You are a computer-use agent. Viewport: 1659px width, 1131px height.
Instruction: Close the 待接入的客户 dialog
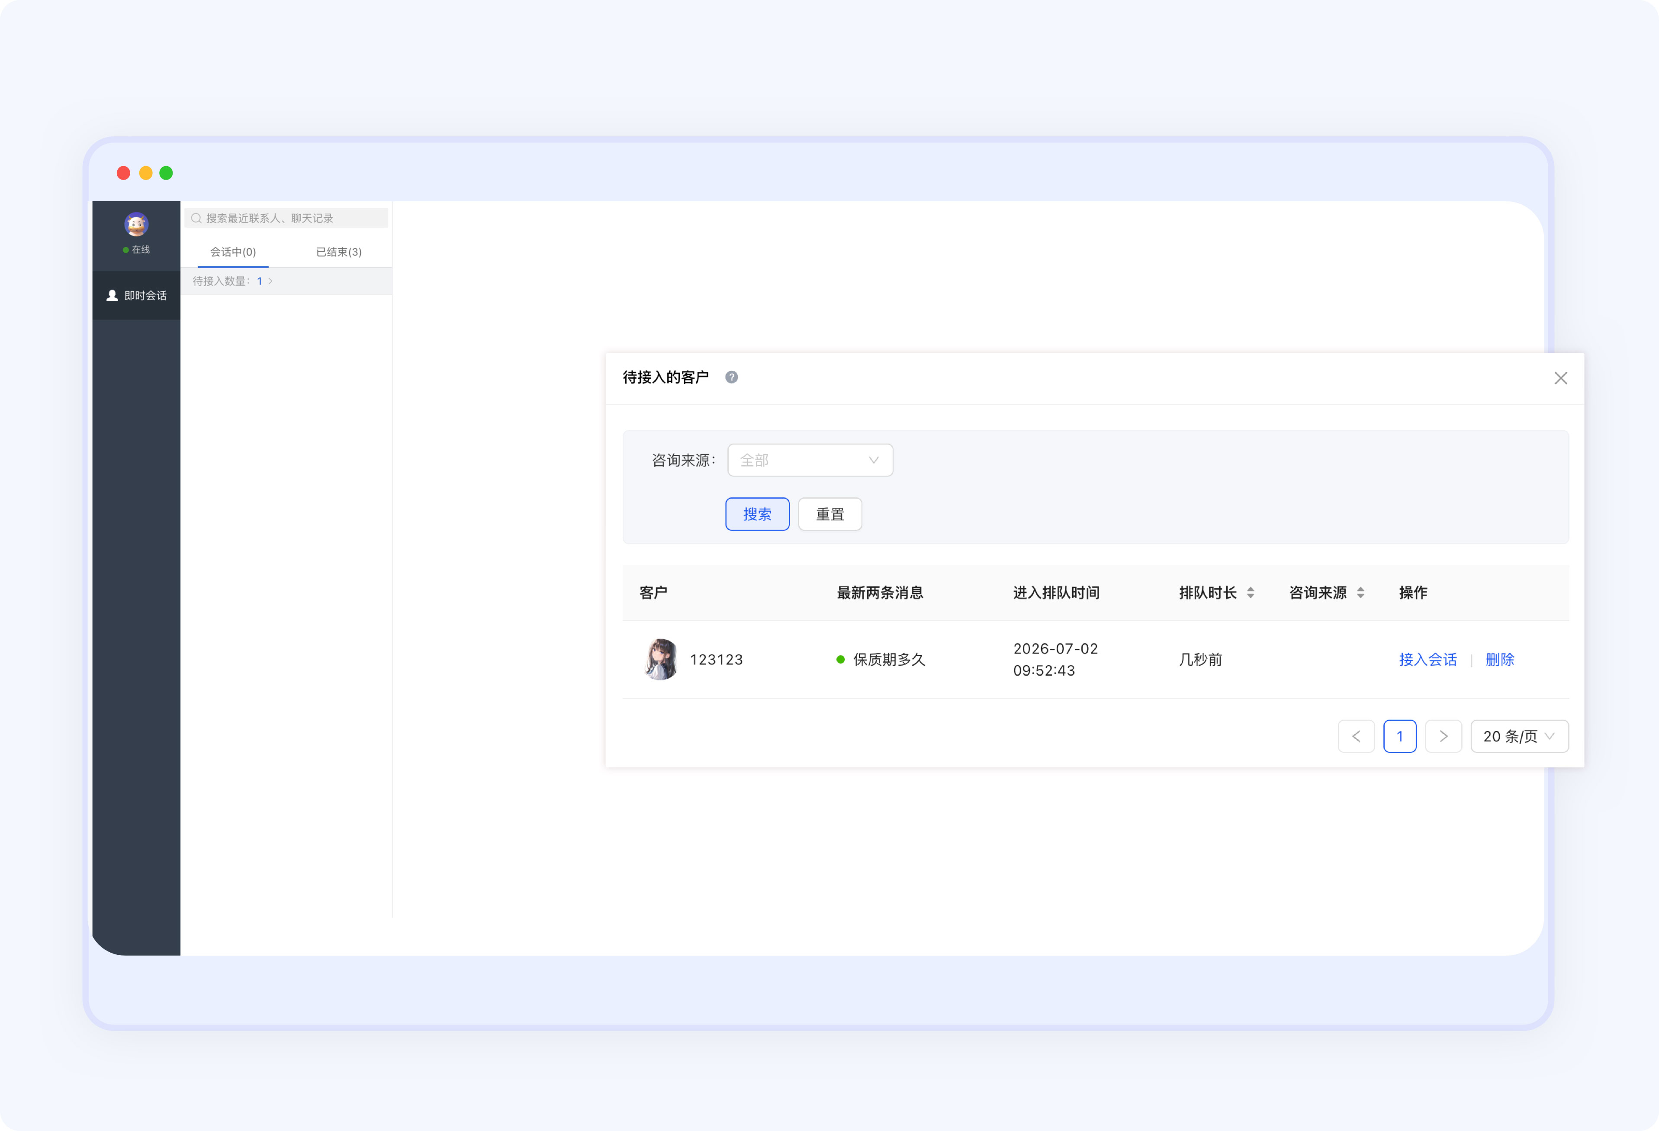[x=1560, y=378]
